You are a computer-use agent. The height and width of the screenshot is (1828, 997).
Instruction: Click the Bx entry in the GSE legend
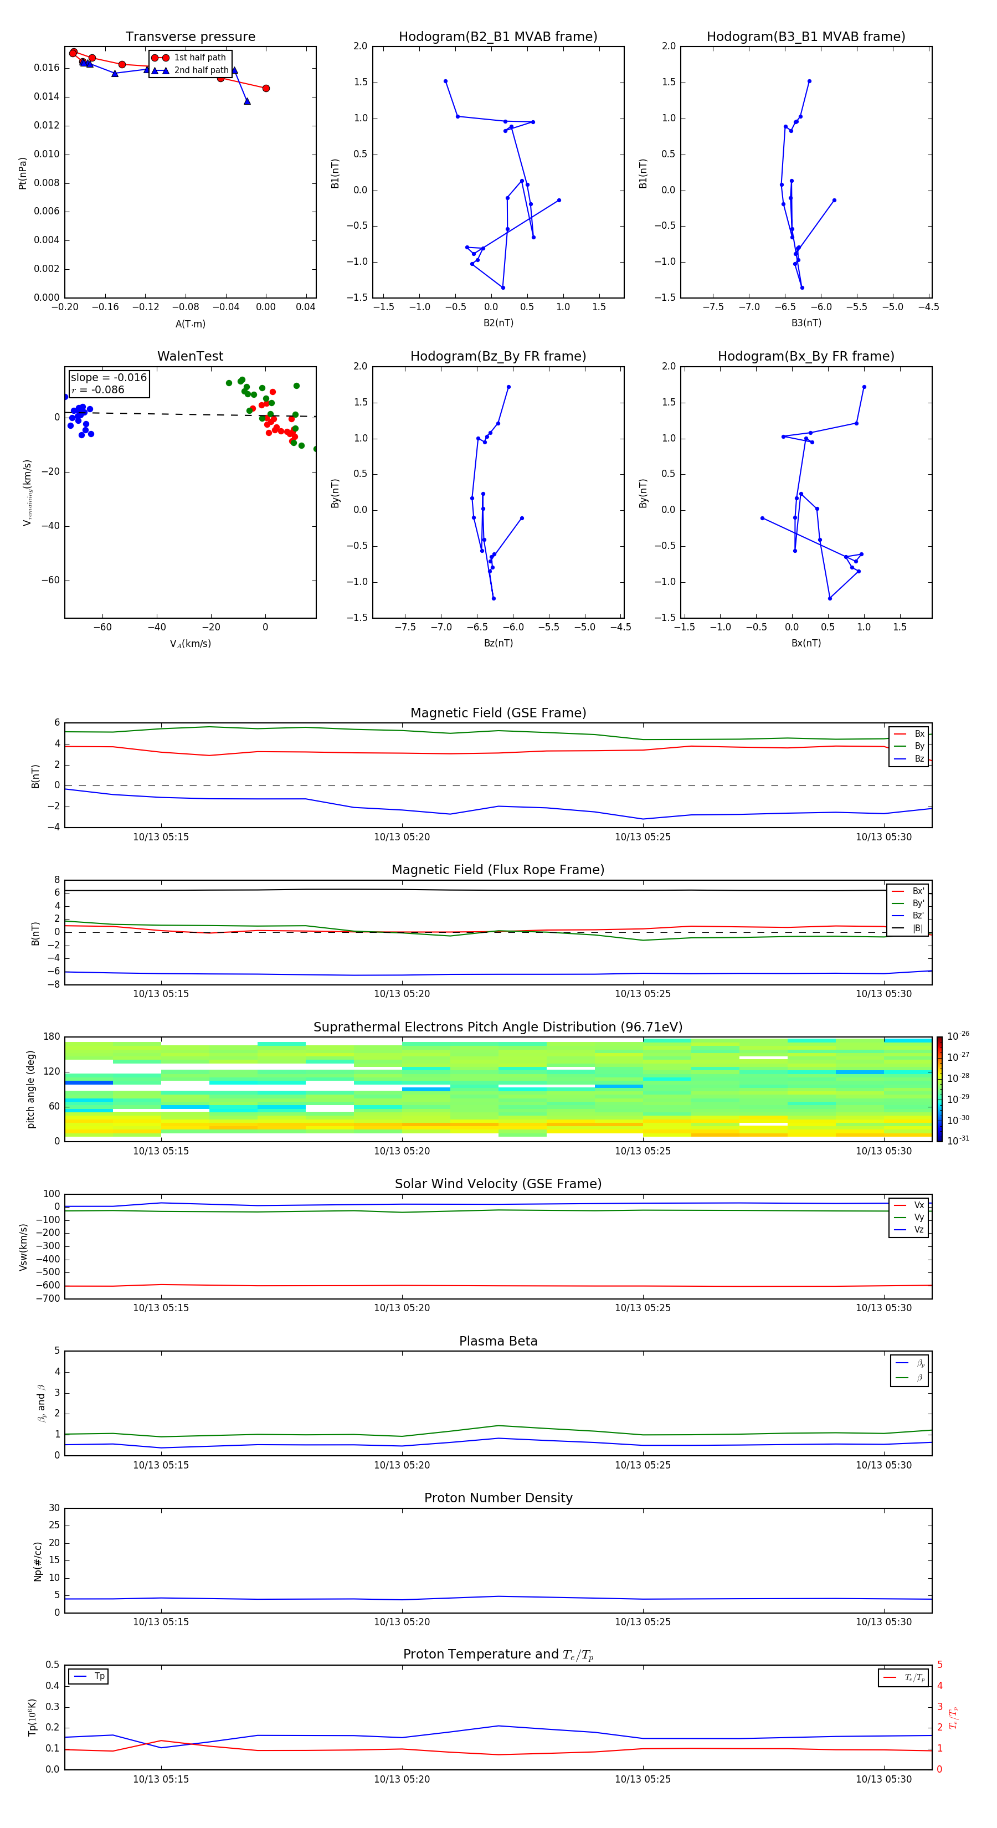(909, 734)
